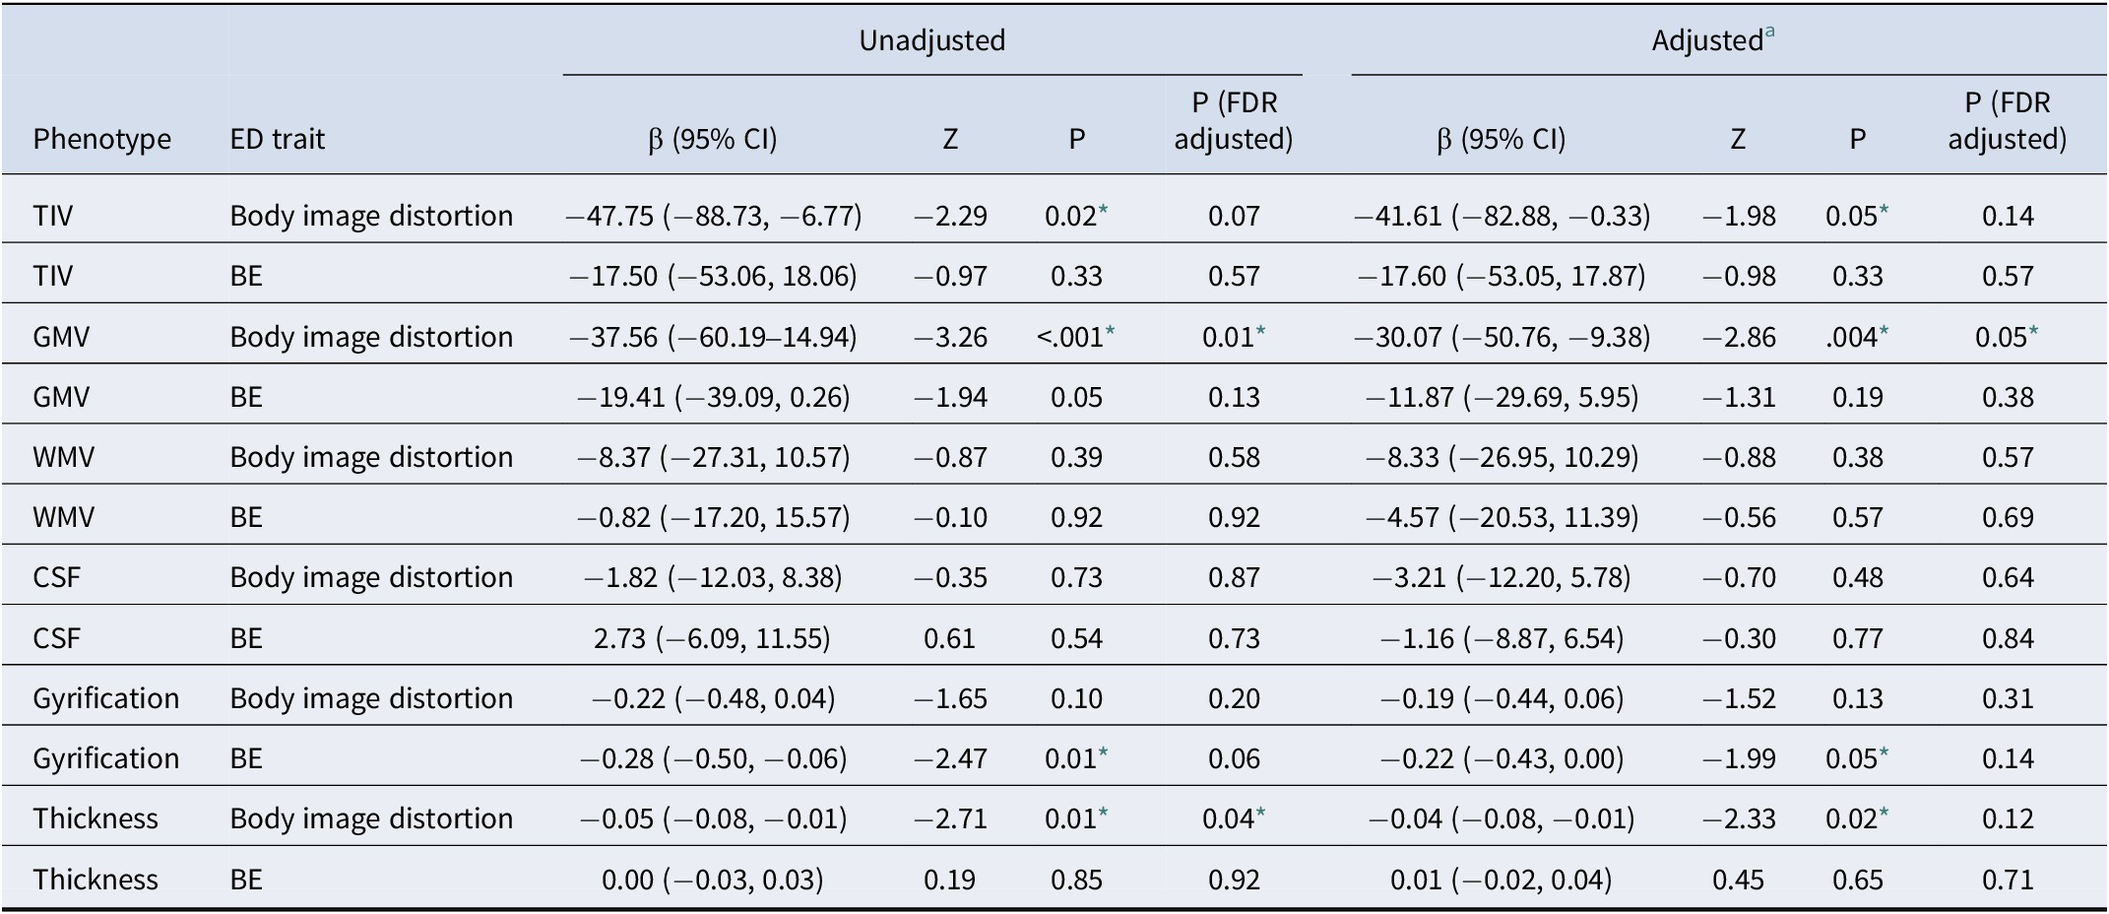2109x914 pixels.
Task: Click the "Adjusted" column group header text
Action: pos(1706,40)
